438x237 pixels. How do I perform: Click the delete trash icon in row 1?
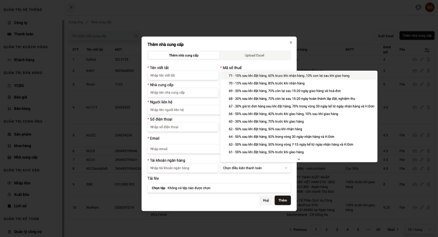coord(428,60)
